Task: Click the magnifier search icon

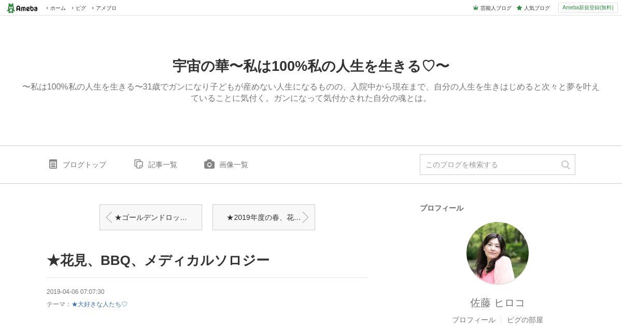Action: pos(566,165)
